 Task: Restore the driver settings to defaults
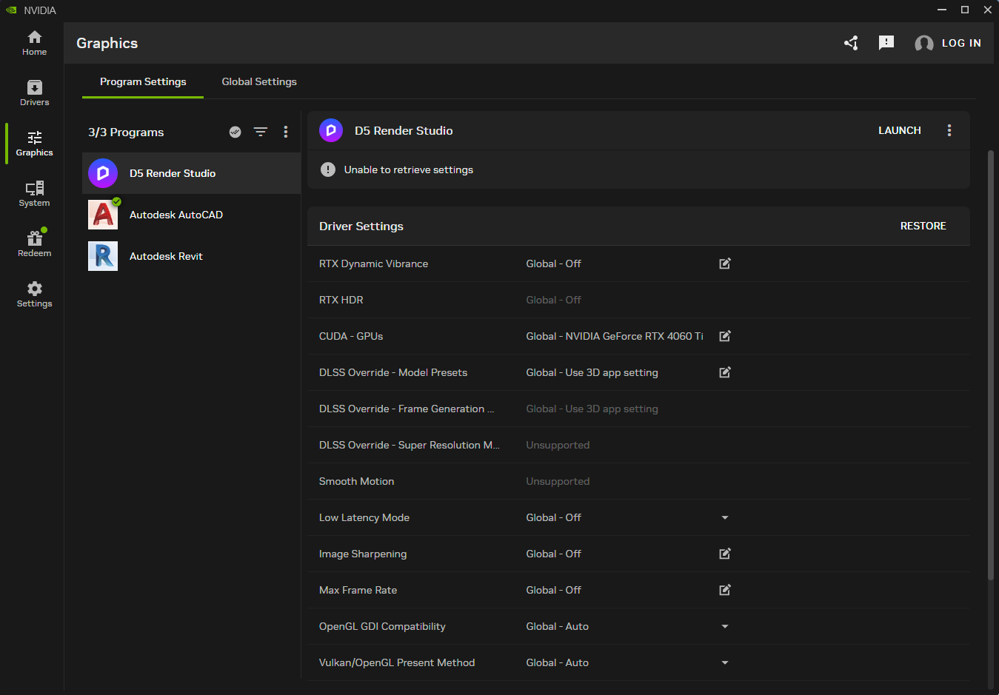pos(923,226)
